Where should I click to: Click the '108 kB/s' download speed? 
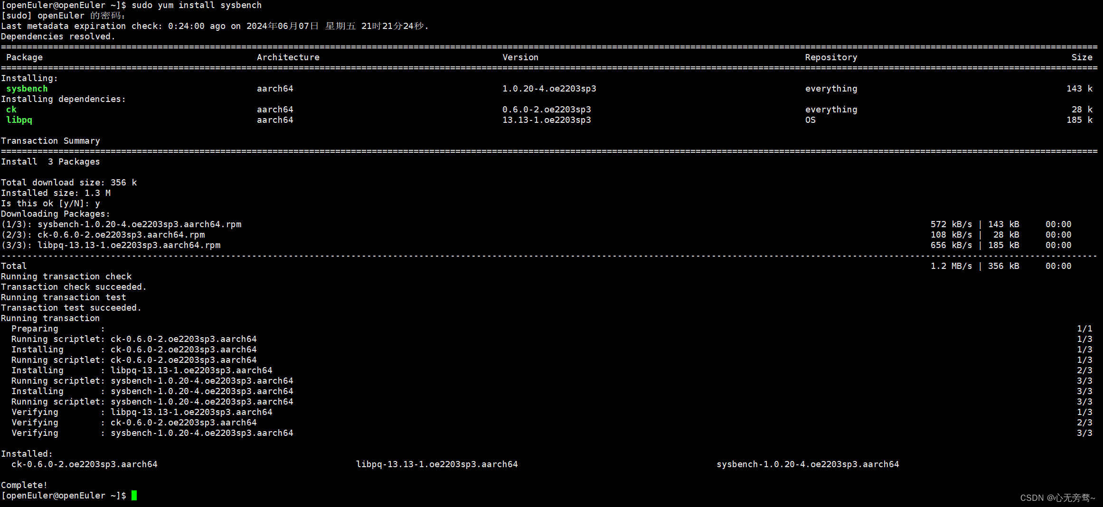[x=951, y=235]
